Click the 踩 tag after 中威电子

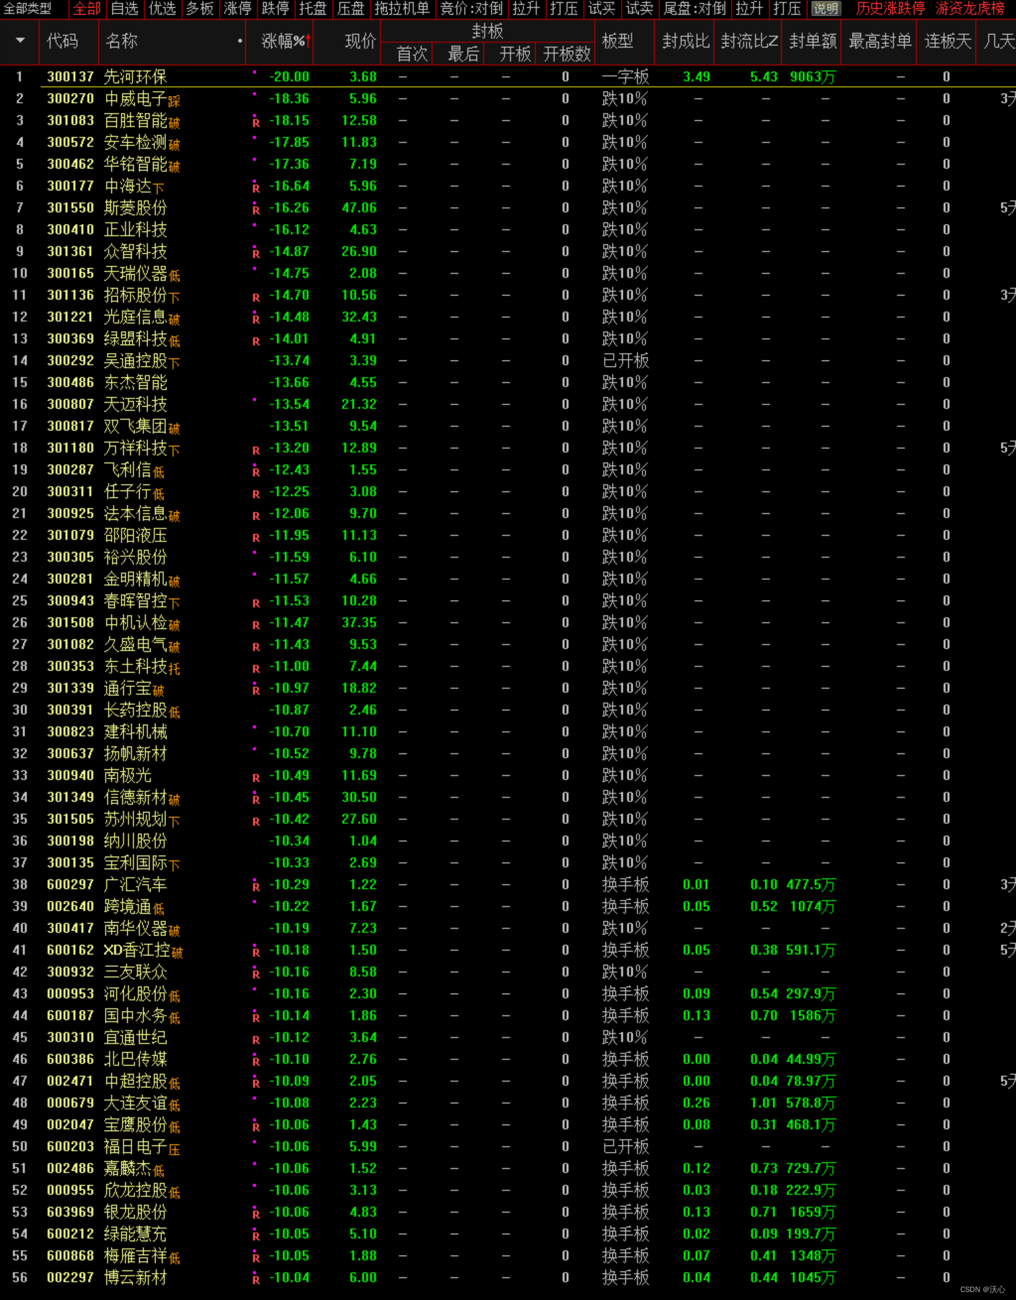click(174, 101)
